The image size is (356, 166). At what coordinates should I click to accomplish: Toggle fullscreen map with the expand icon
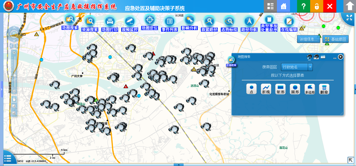coord(349,18)
